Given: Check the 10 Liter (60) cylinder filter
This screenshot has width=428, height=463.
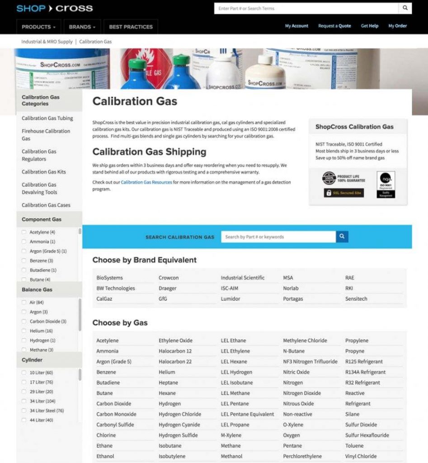Looking at the screenshot, I should [x=24, y=373].
